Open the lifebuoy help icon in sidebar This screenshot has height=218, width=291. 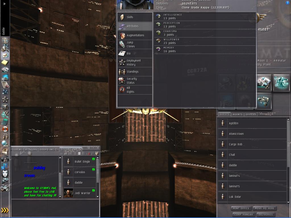5,129
